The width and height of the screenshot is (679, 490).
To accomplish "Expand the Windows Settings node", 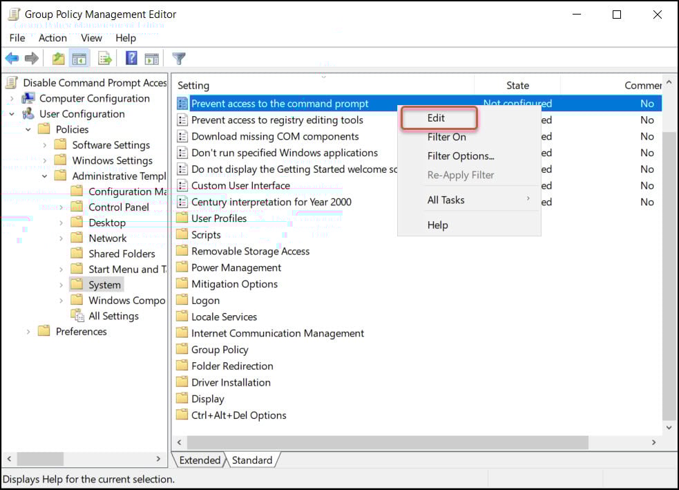I will point(45,161).
